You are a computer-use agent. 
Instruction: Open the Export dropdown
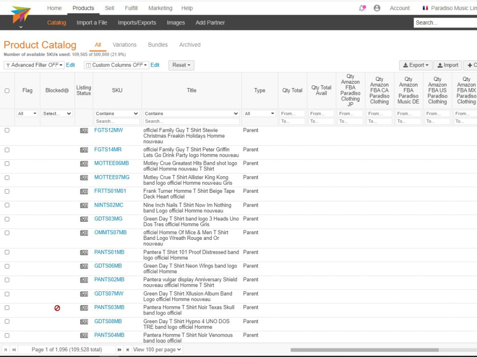click(x=416, y=65)
